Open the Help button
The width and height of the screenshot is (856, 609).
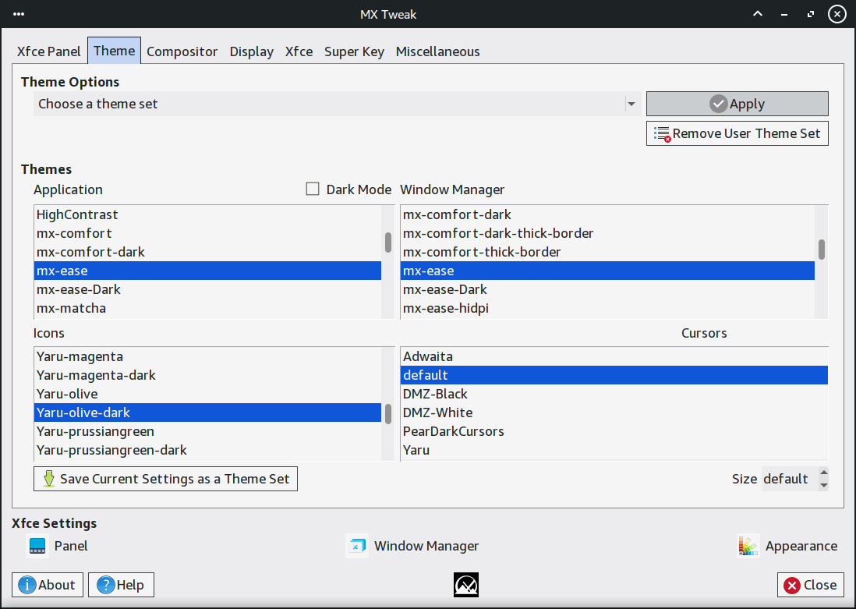121,585
